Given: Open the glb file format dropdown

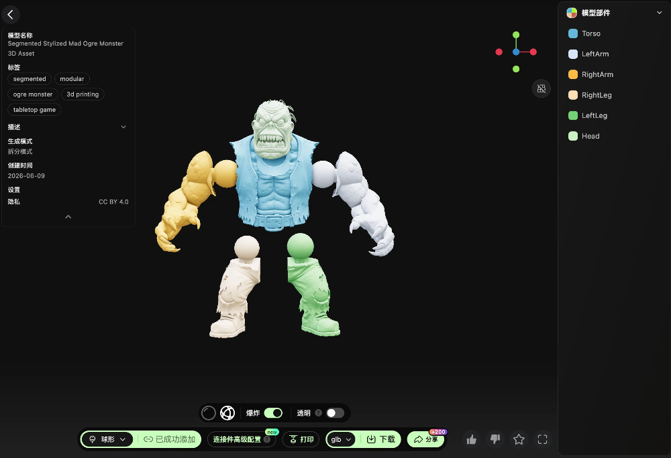Looking at the screenshot, I should click(x=341, y=439).
